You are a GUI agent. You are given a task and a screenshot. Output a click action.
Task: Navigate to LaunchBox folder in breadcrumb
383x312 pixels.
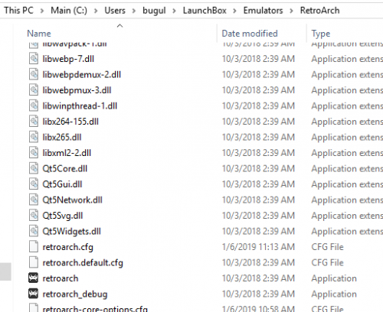(205, 11)
